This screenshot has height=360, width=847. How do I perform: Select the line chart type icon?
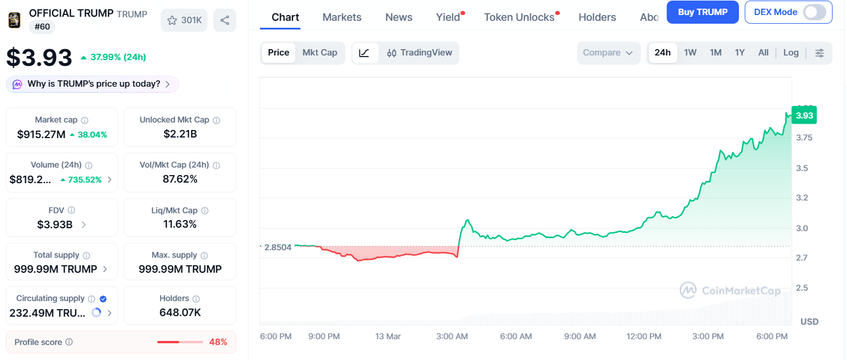coord(365,53)
